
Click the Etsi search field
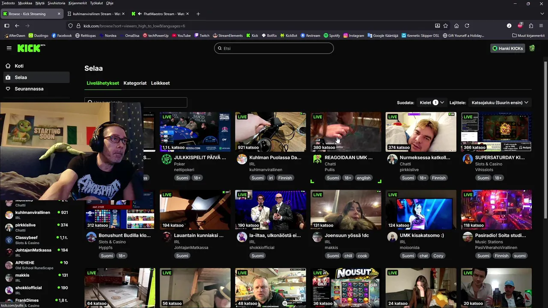pyautogui.click(x=274, y=48)
